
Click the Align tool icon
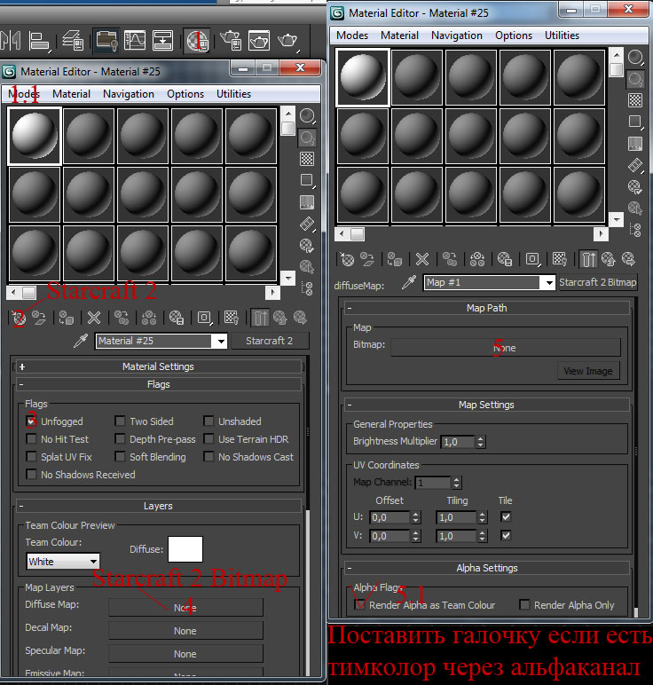[39, 42]
